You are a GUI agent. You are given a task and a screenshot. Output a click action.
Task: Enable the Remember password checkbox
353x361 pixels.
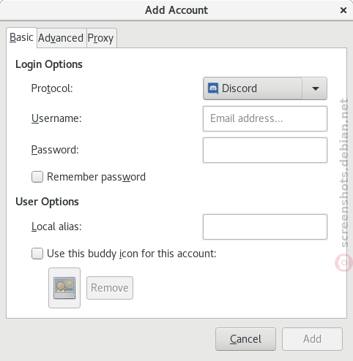tap(37, 177)
